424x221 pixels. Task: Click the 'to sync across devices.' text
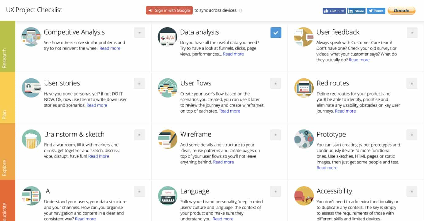tap(216, 10)
